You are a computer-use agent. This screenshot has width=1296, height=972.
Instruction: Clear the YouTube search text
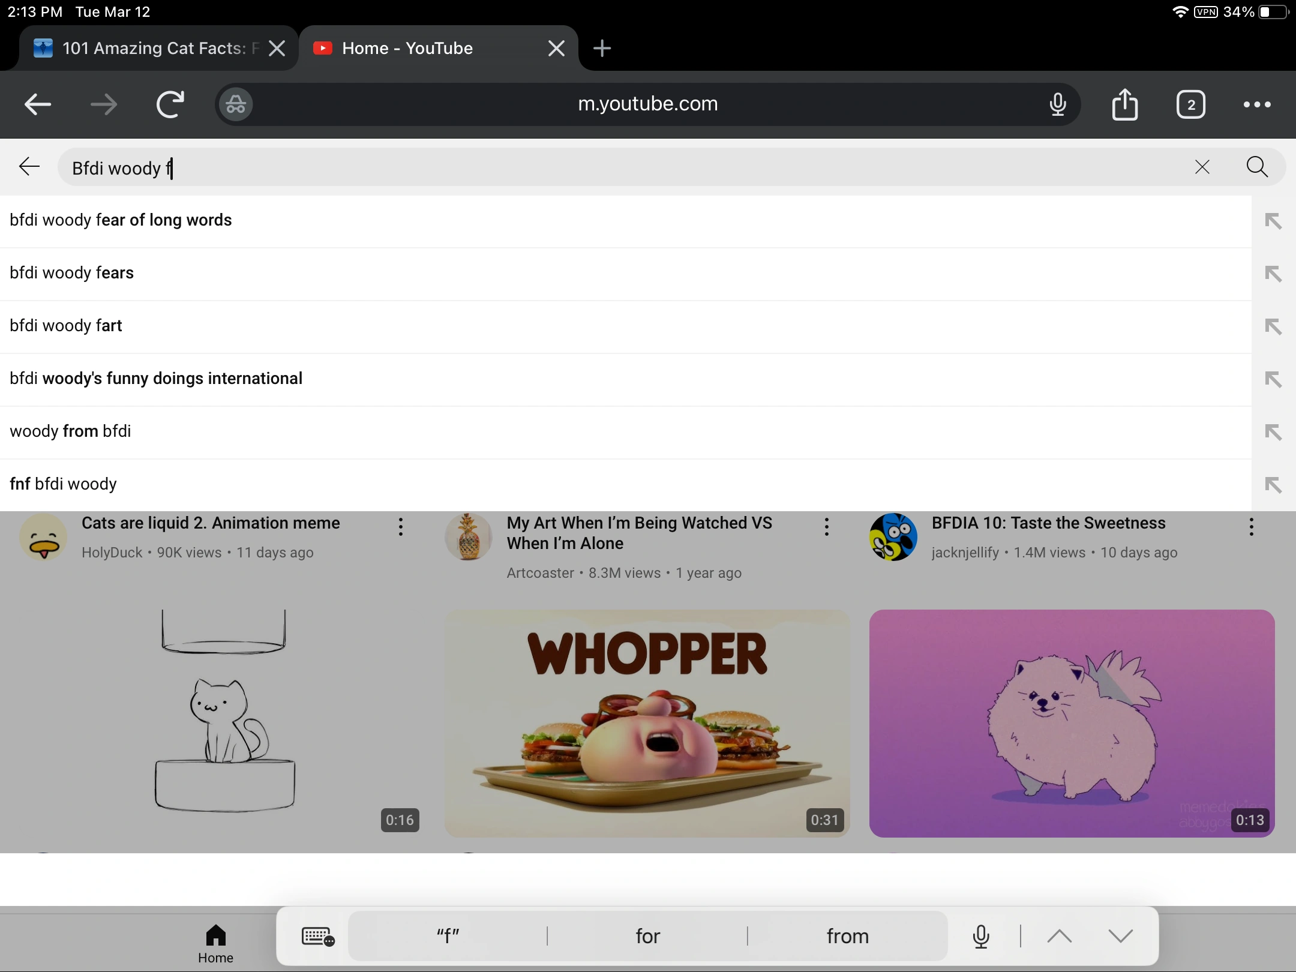pos(1202,167)
